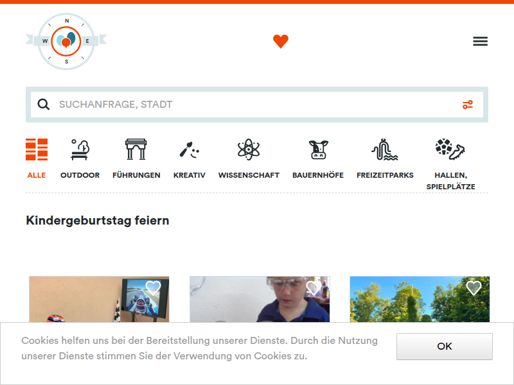The height and width of the screenshot is (385, 514).
Task: Select the Outdoor park bench icon
Action: click(80, 150)
